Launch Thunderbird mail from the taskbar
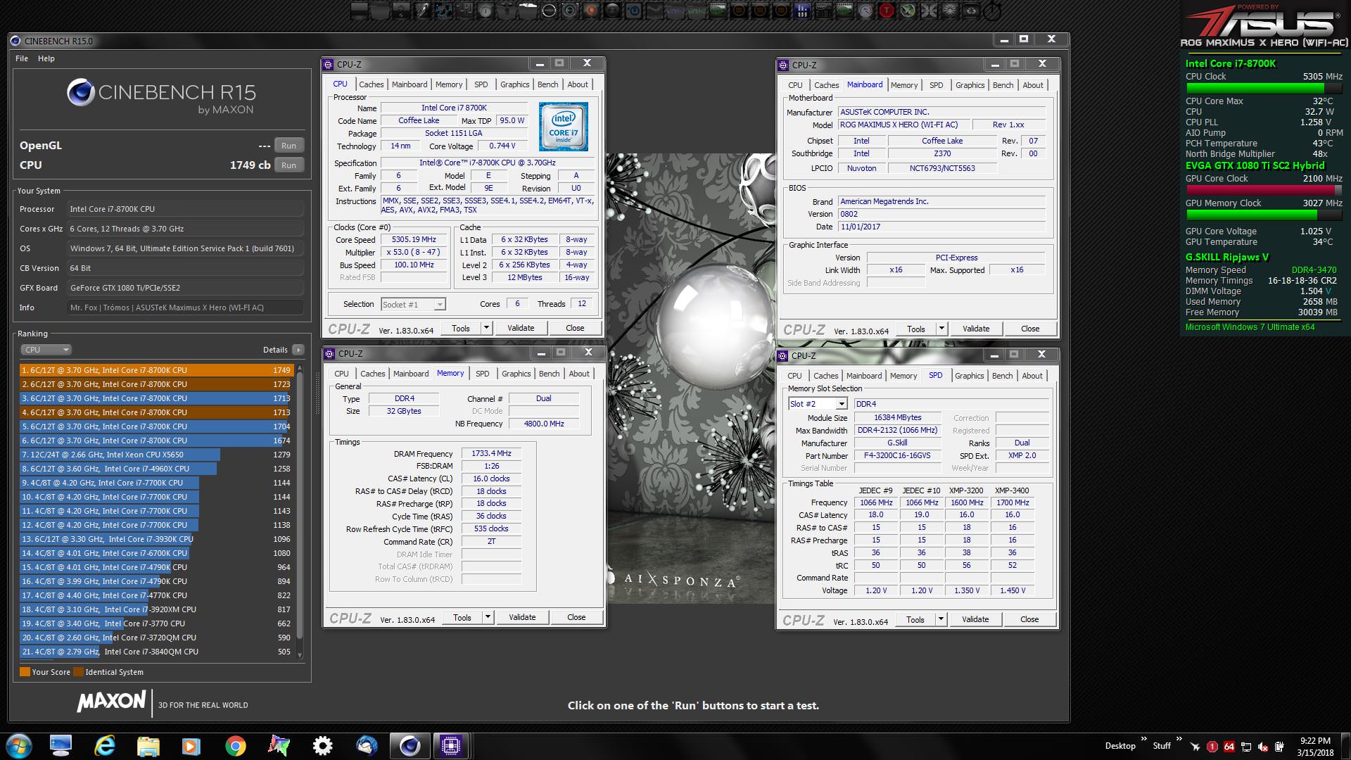 [x=367, y=746]
